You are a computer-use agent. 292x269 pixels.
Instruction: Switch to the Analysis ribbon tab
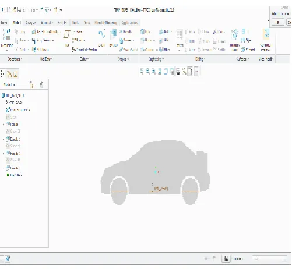tap(31, 23)
